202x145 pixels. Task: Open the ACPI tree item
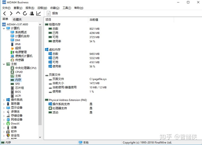[18, 96]
